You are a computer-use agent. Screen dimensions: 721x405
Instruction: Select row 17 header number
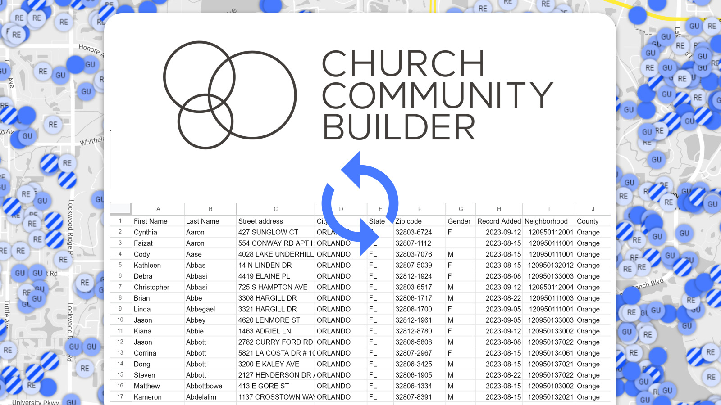click(120, 397)
